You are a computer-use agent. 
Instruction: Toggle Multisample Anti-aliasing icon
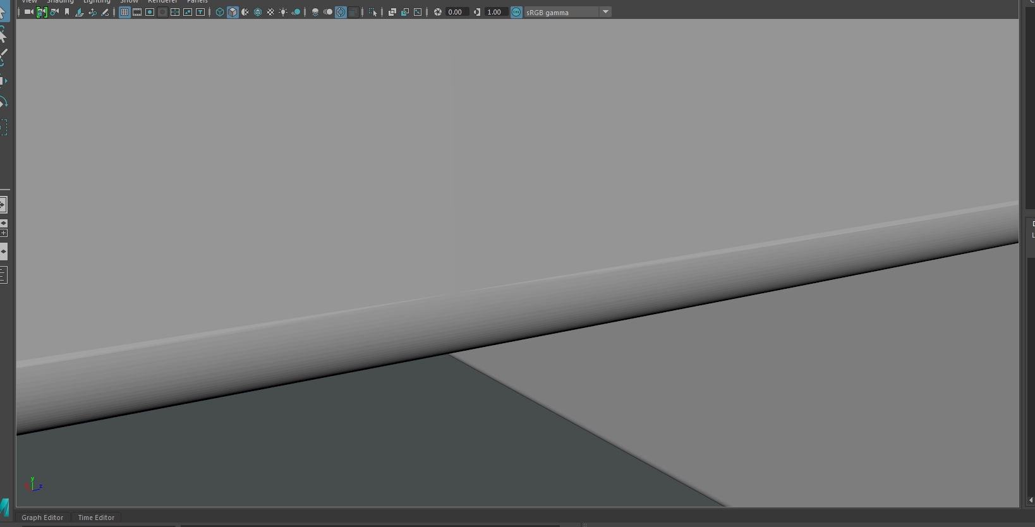341,12
